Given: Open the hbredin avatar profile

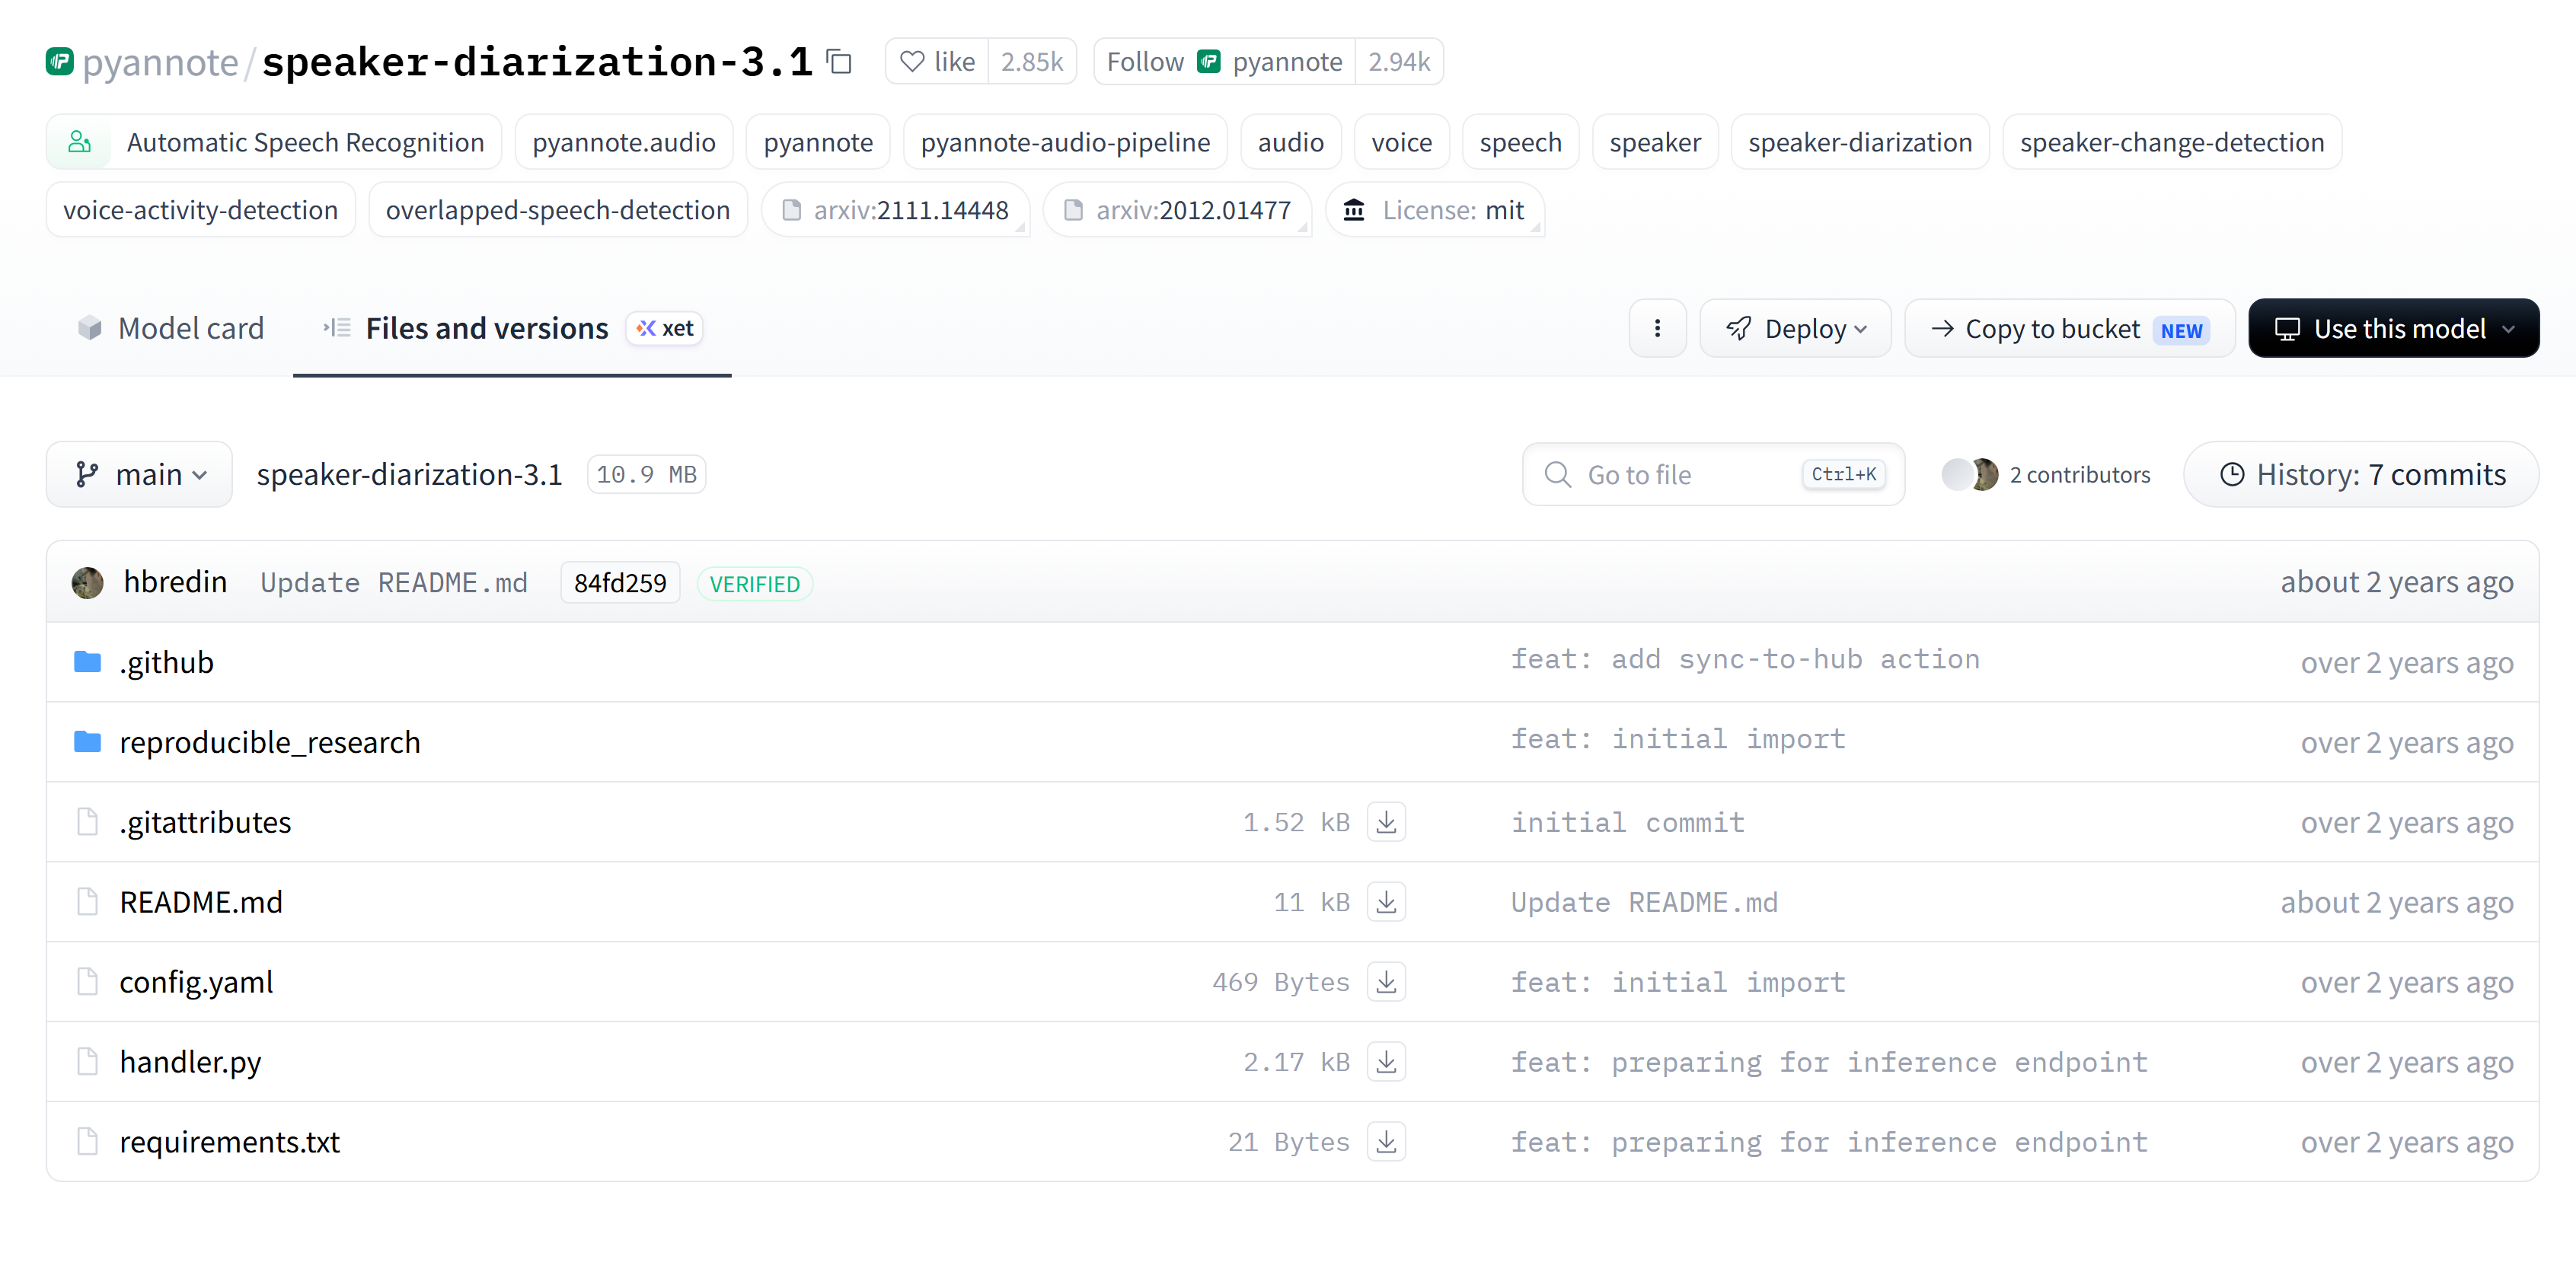Looking at the screenshot, I should [88, 582].
